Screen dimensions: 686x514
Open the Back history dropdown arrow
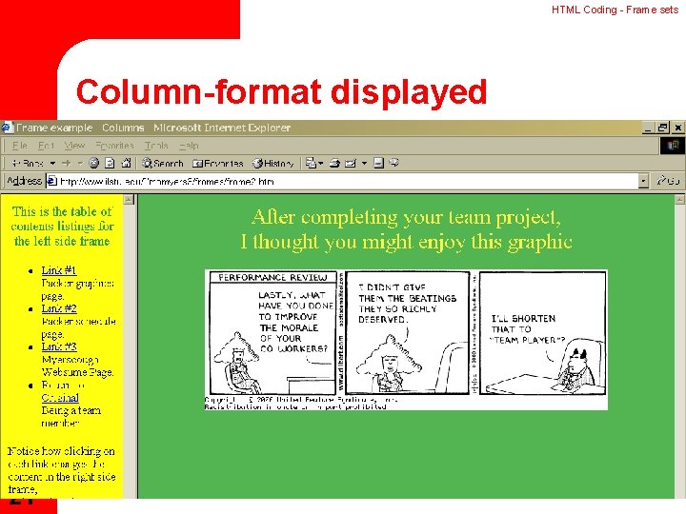(x=53, y=163)
